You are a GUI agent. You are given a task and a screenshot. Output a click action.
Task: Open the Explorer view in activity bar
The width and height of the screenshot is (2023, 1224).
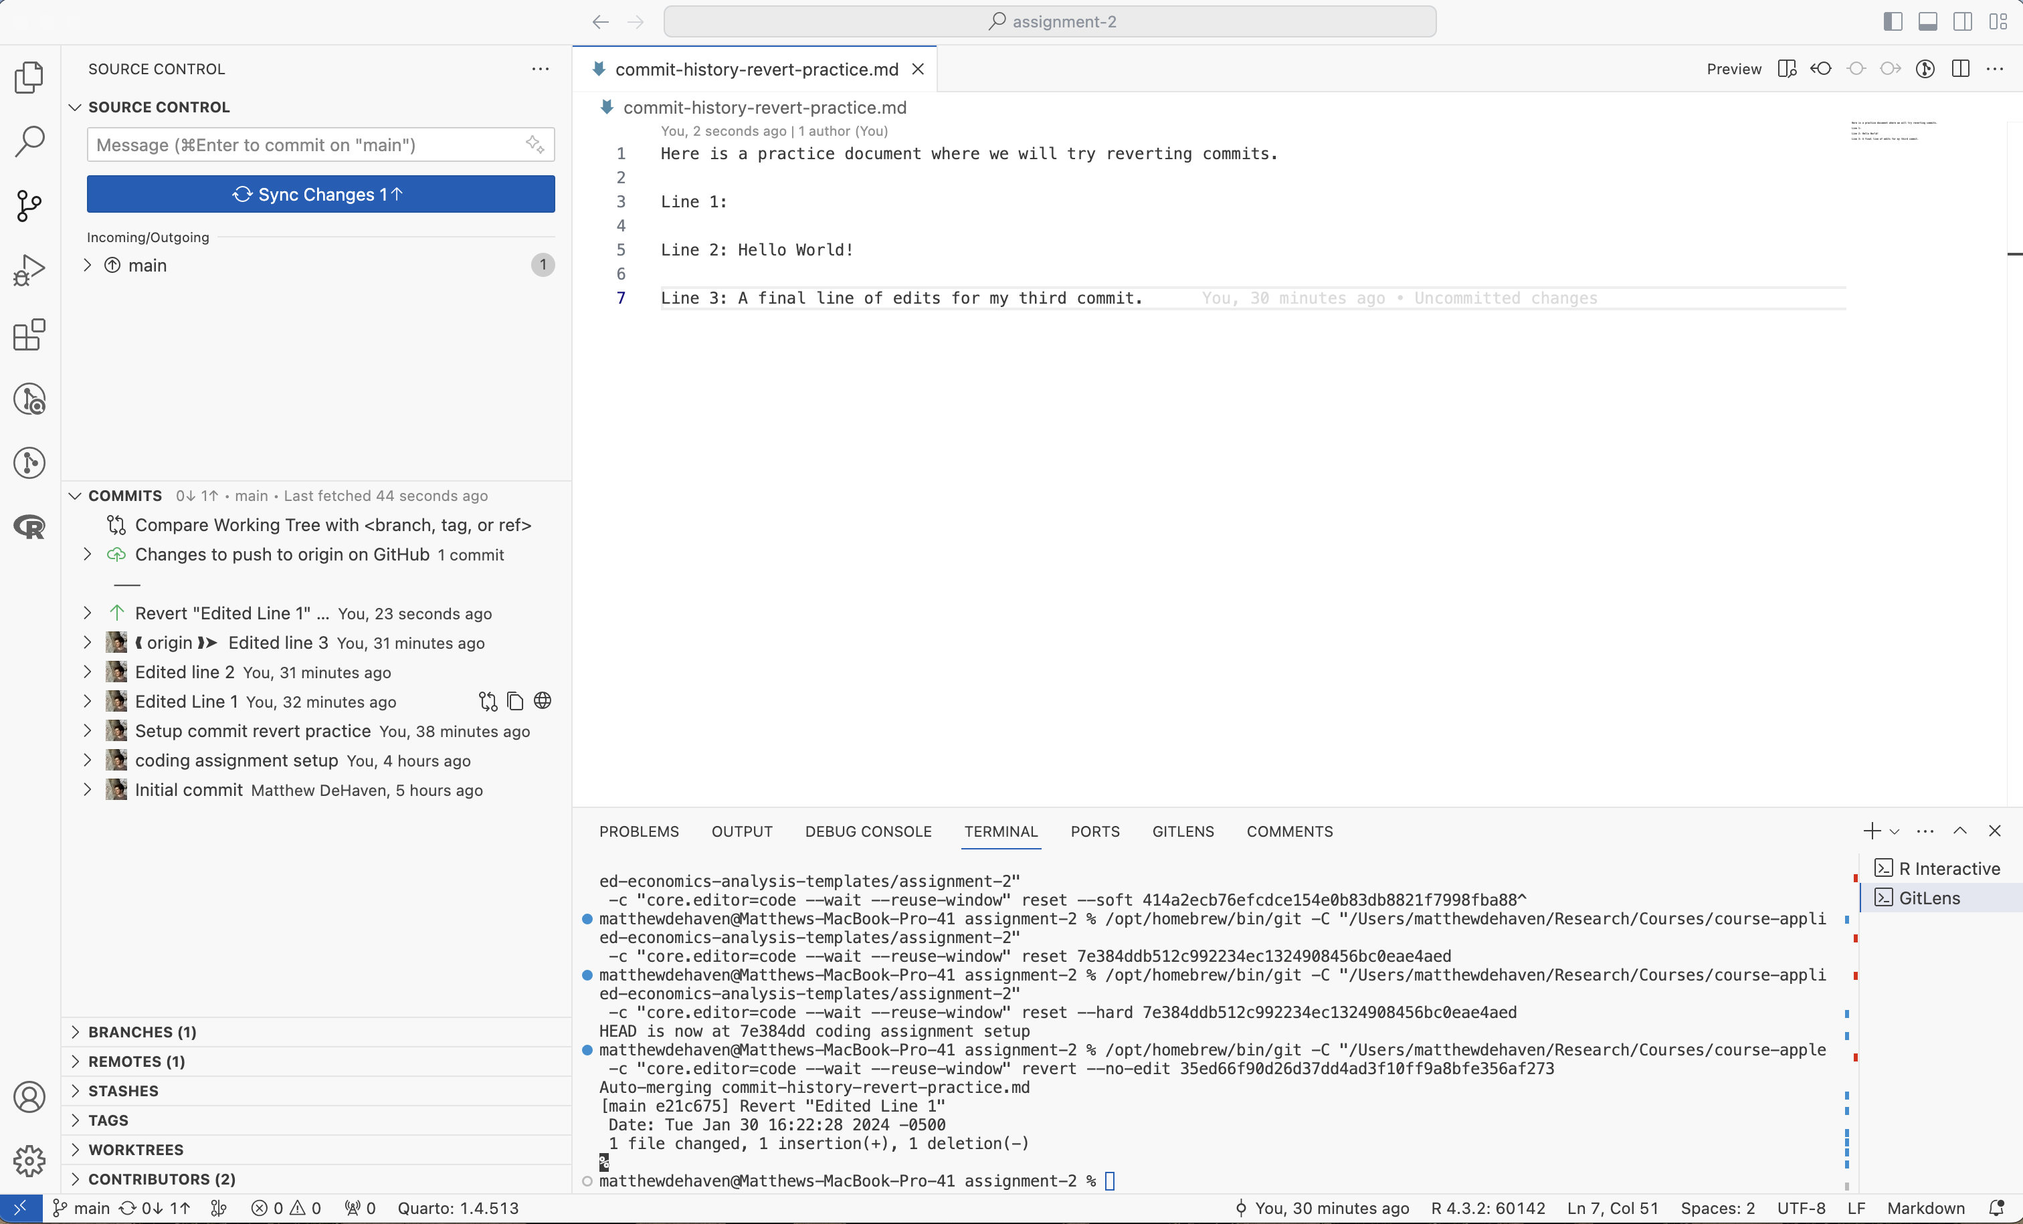tap(29, 77)
